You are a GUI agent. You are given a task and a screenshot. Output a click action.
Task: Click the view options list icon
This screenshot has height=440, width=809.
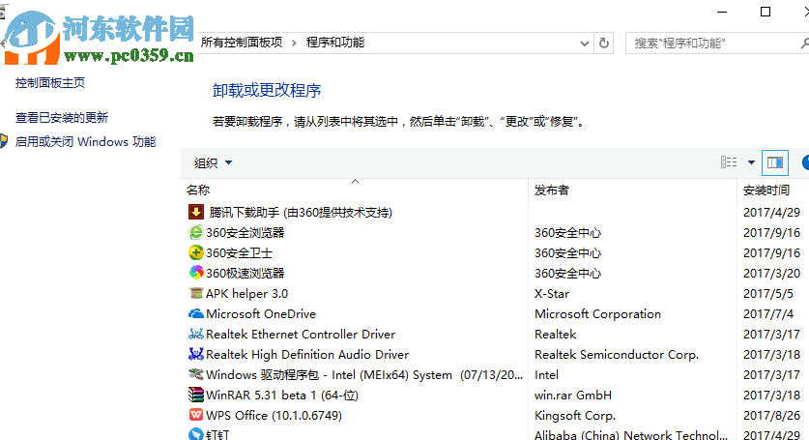tap(729, 162)
